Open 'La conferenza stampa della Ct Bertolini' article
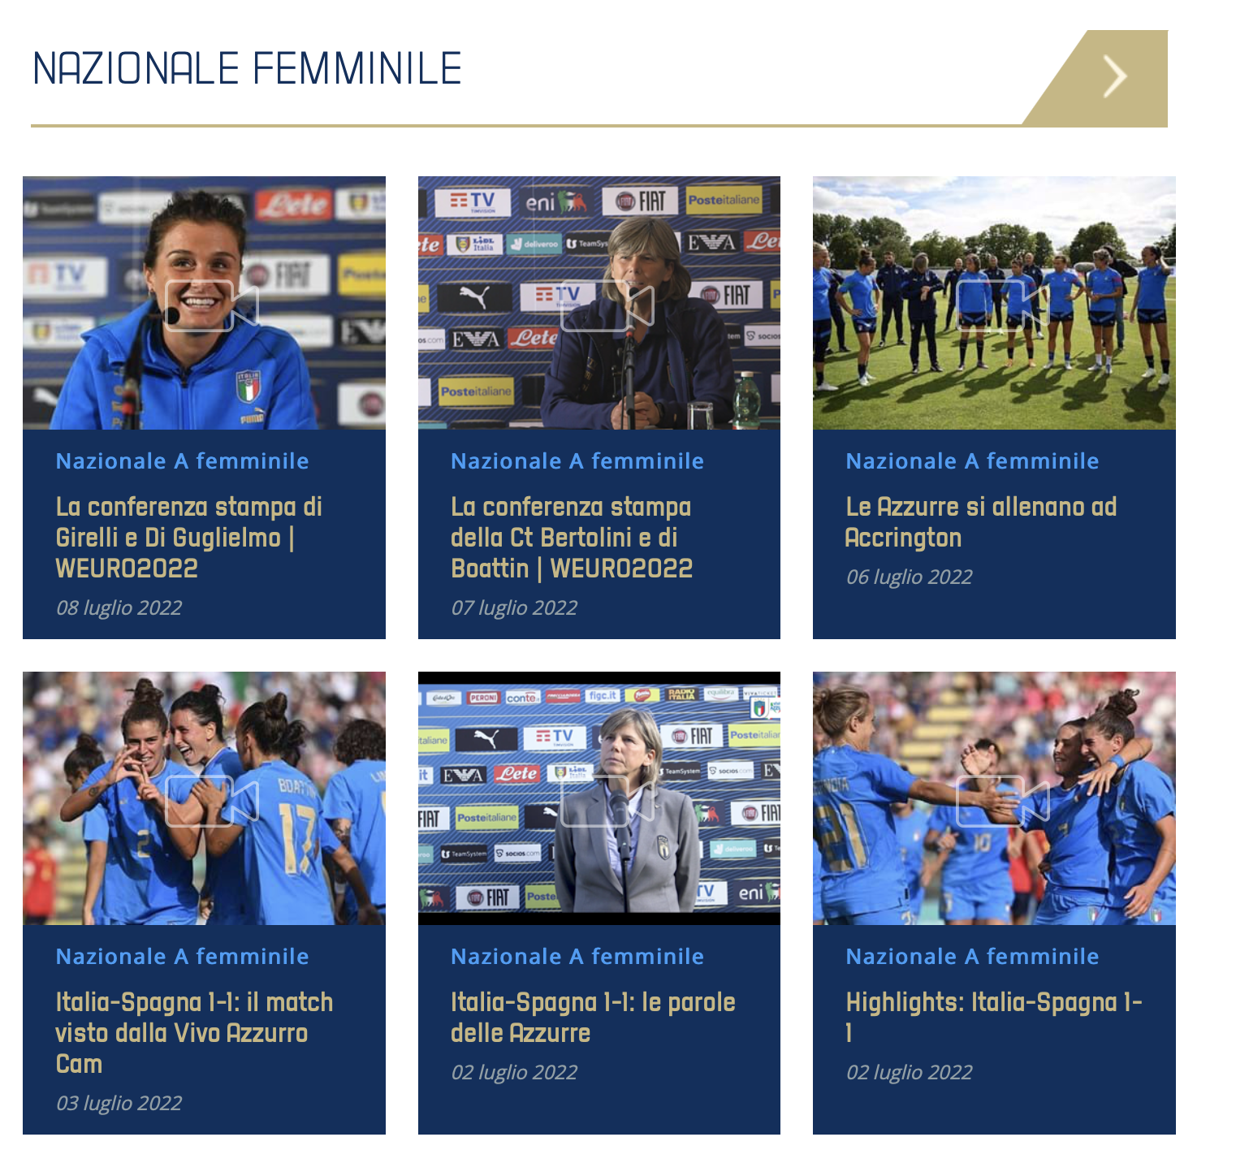1236x1163 pixels. (572, 538)
